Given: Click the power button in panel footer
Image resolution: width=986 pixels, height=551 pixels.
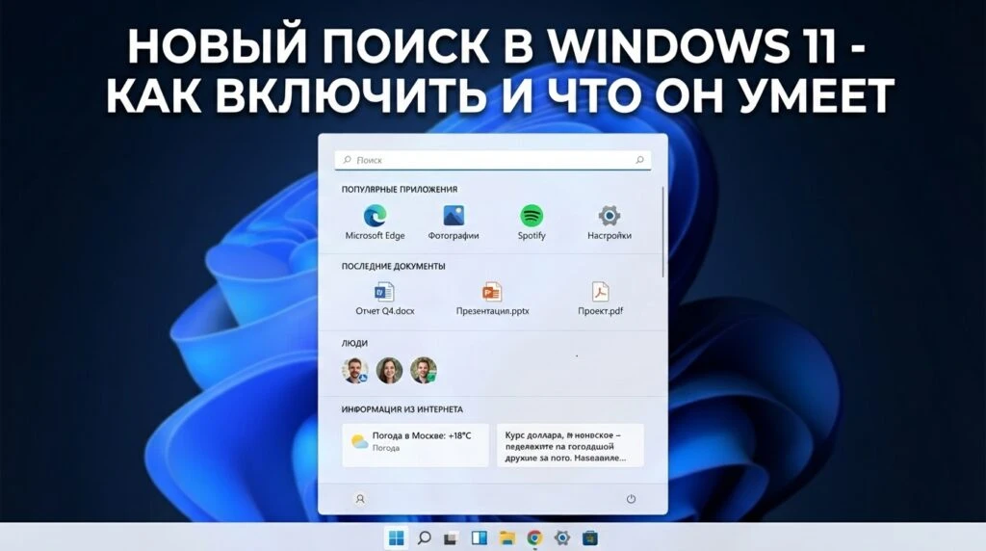Looking at the screenshot, I should click(631, 499).
